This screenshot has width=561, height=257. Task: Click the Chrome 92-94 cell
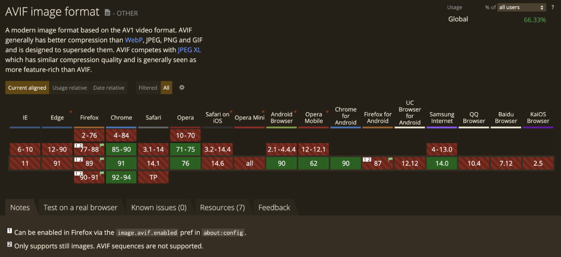(121, 177)
